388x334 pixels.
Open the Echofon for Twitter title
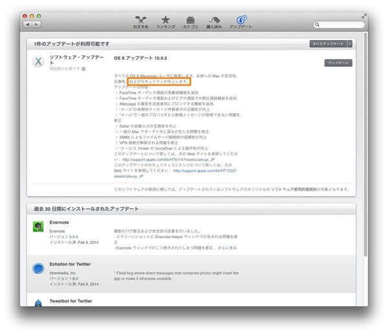coord(70,264)
